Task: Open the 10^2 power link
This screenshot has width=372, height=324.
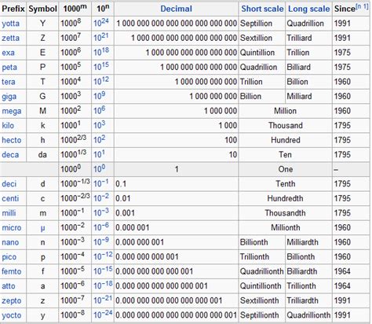Action: [x=100, y=139]
